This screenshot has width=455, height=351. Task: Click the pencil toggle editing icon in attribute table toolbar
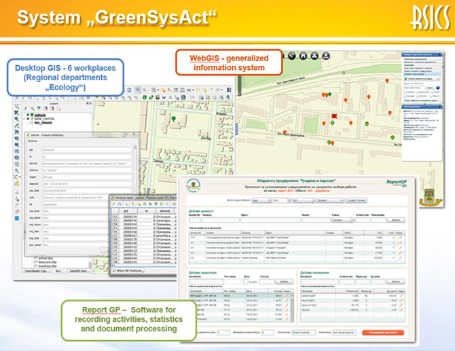tap(114, 204)
